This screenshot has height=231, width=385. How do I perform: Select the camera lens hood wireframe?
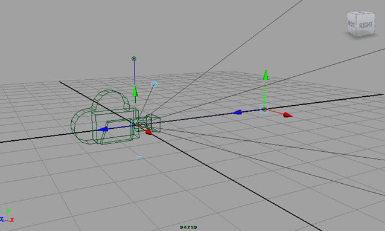click(153, 123)
